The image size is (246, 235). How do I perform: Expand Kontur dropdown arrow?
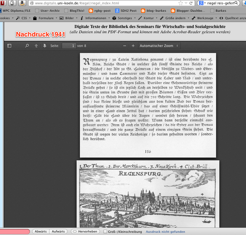pos(156,18)
